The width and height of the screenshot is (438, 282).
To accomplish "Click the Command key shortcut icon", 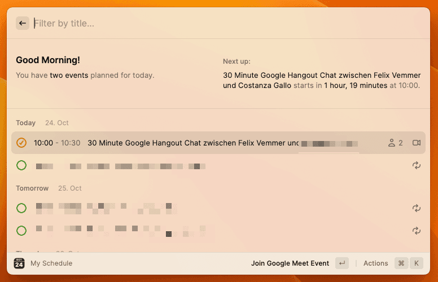I will pyautogui.click(x=401, y=263).
